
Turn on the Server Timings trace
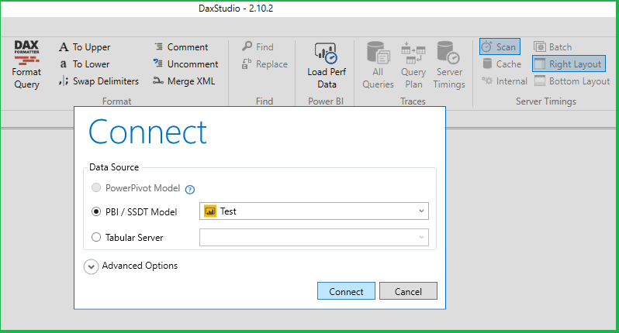pos(449,64)
